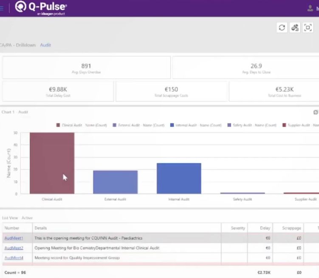Open the hamburger navigation menu
Image resolution: width=319 pixels, height=278 pixels.
[2, 8]
